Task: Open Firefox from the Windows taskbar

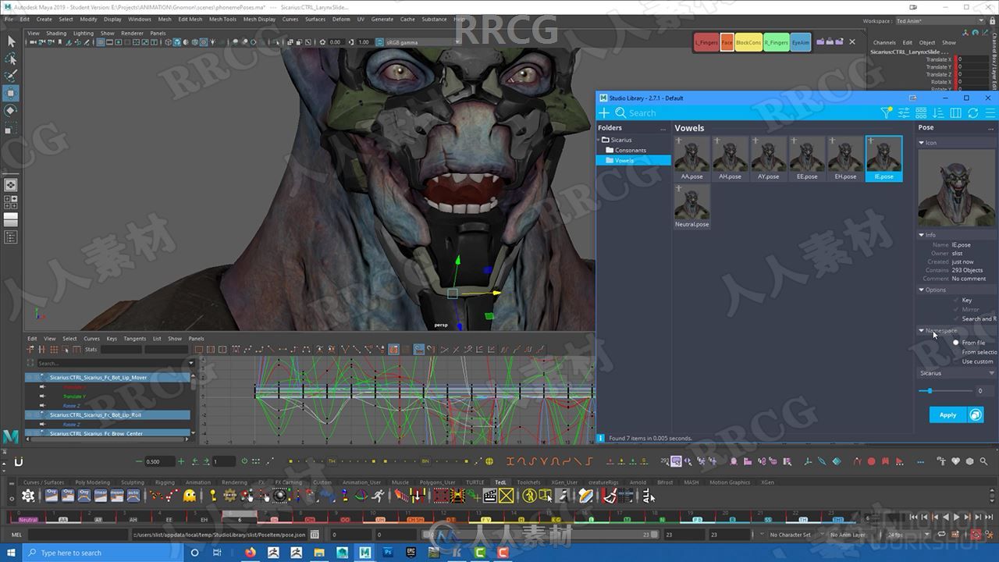Action: [251, 553]
